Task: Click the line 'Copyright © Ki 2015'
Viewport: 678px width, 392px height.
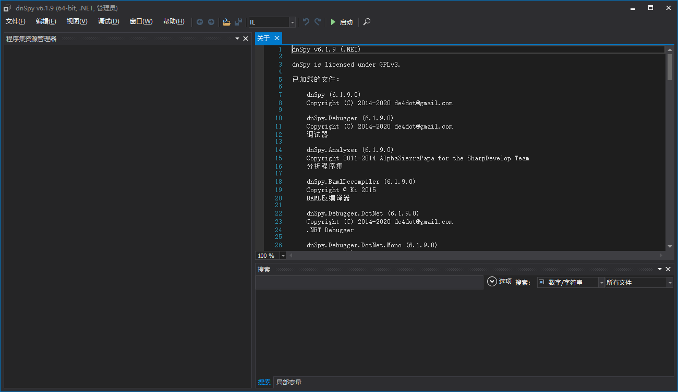Action: (341, 190)
